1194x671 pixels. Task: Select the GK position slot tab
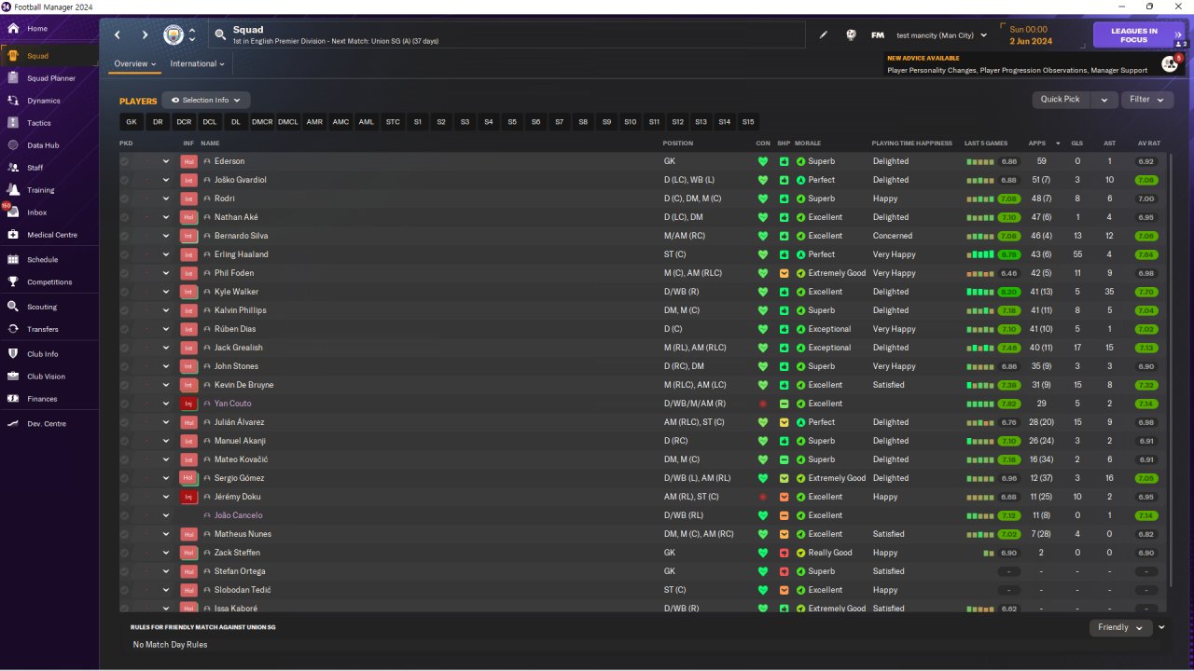pos(132,122)
